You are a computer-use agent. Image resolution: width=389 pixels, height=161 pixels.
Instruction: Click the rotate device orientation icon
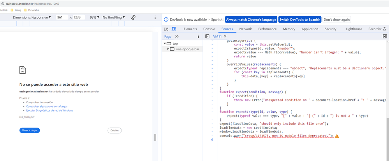point(133,18)
